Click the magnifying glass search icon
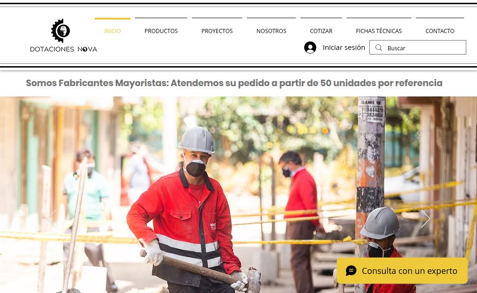 click(378, 48)
